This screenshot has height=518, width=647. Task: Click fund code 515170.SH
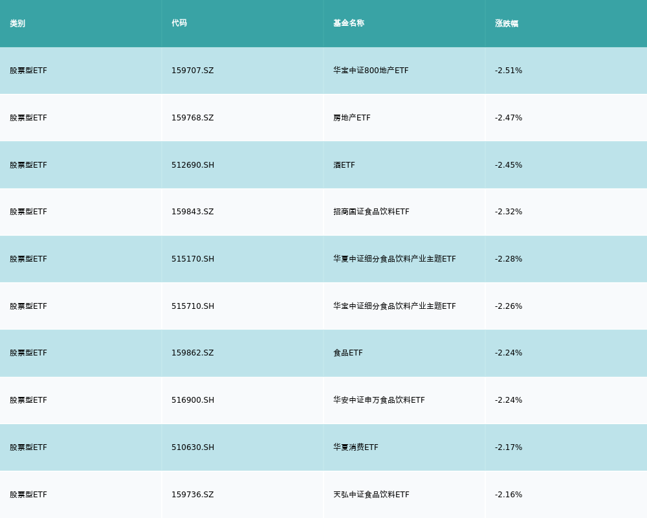pos(193,259)
